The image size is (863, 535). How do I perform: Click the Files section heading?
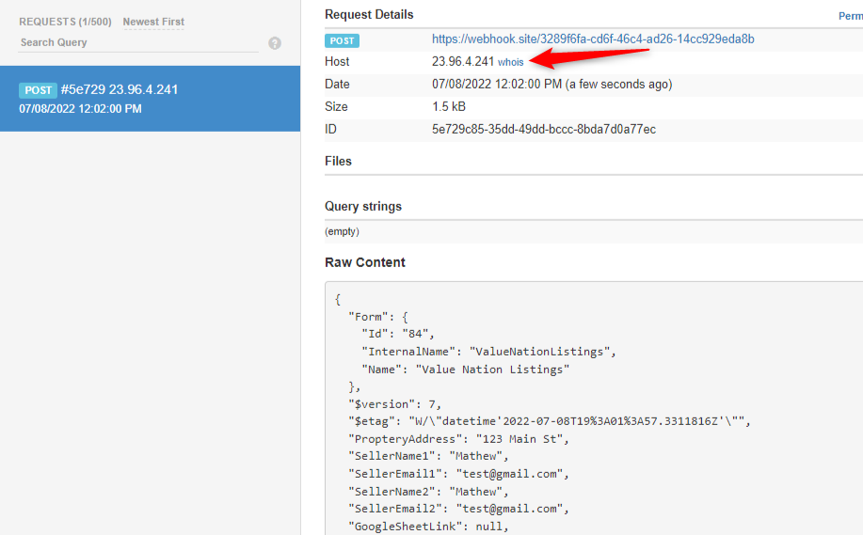(338, 161)
